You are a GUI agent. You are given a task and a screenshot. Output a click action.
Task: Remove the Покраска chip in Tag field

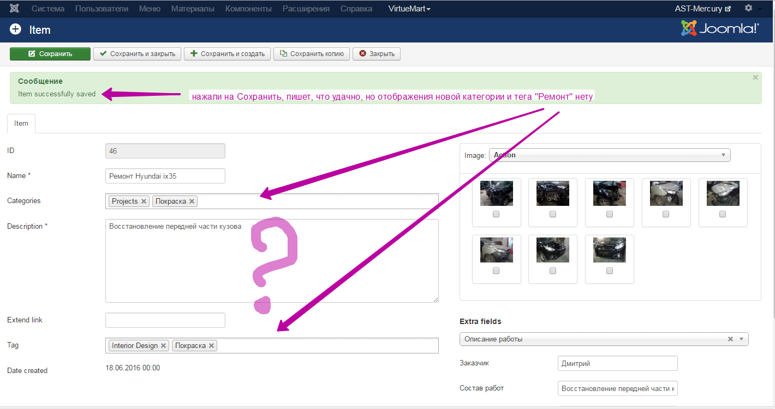[212, 346]
